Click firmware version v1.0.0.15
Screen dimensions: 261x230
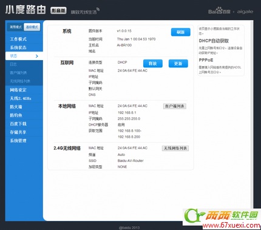click(124, 31)
